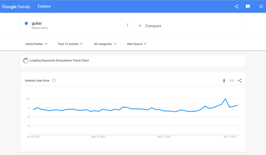Open the United States region dropdown
Screen dimensions: 266x155
coord(36,44)
